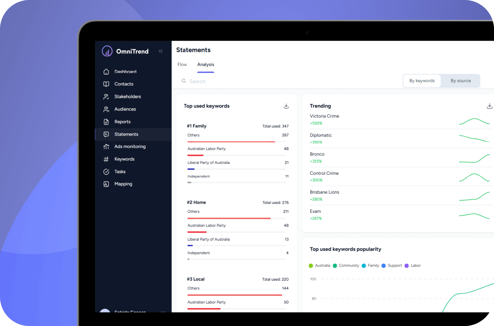Toggle view to By keywords
This screenshot has height=326, width=494.
(x=422, y=81)
